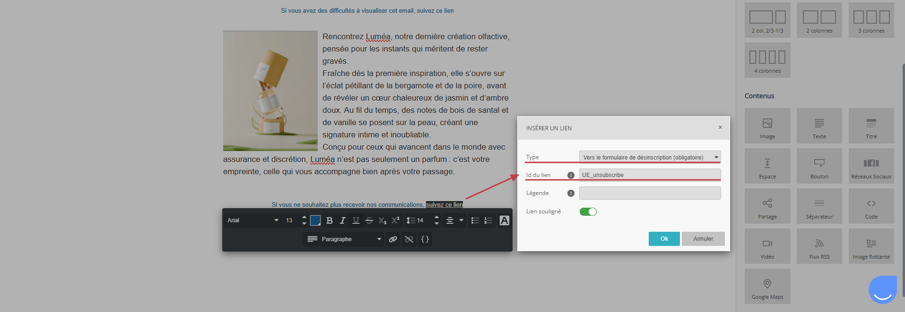
Task: Insert personalization variable with curly braces icon
Action: 425,239
